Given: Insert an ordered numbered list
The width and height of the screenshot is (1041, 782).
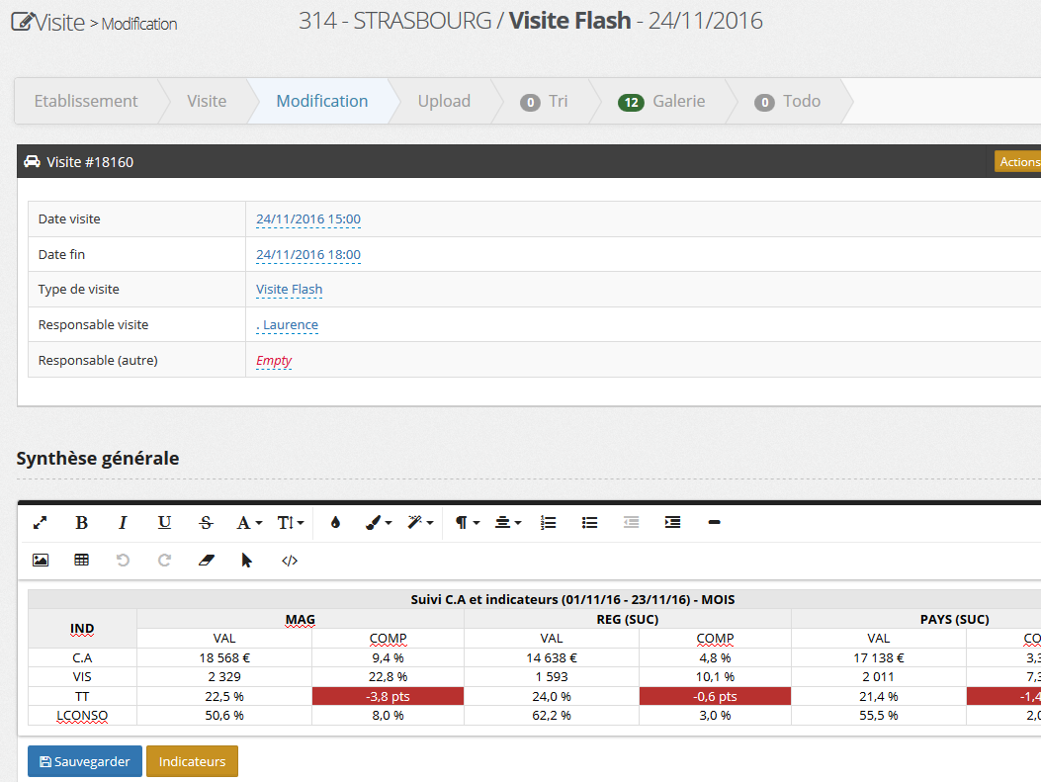Looking at the screenshot, I should (549, 523).
